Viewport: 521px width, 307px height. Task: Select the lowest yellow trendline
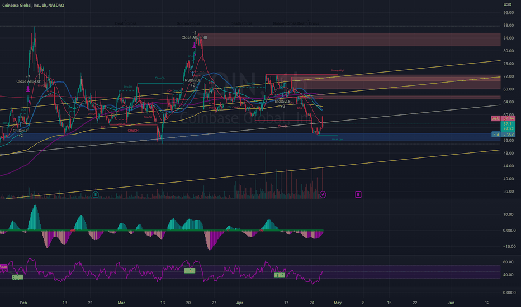(x=253, y=174)
